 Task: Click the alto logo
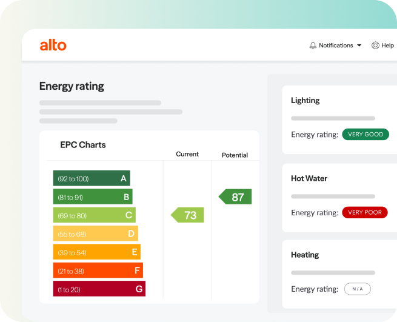(x=53, y=45)
